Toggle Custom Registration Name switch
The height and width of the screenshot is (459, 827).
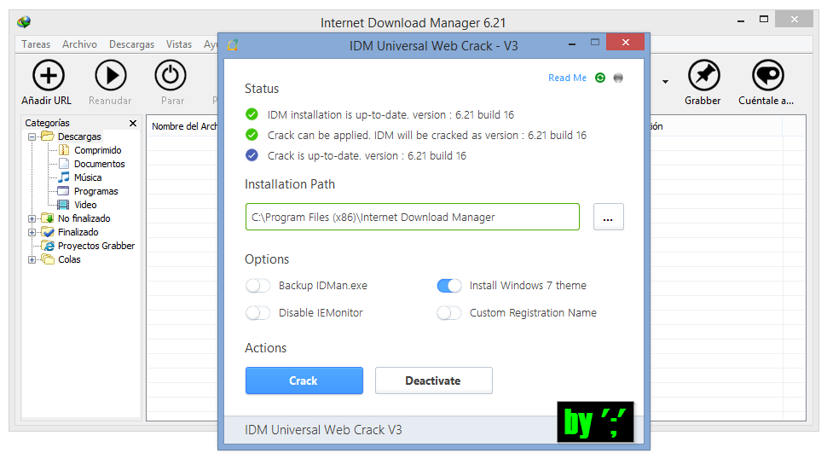pyautogui.click(x=449, y=313)
